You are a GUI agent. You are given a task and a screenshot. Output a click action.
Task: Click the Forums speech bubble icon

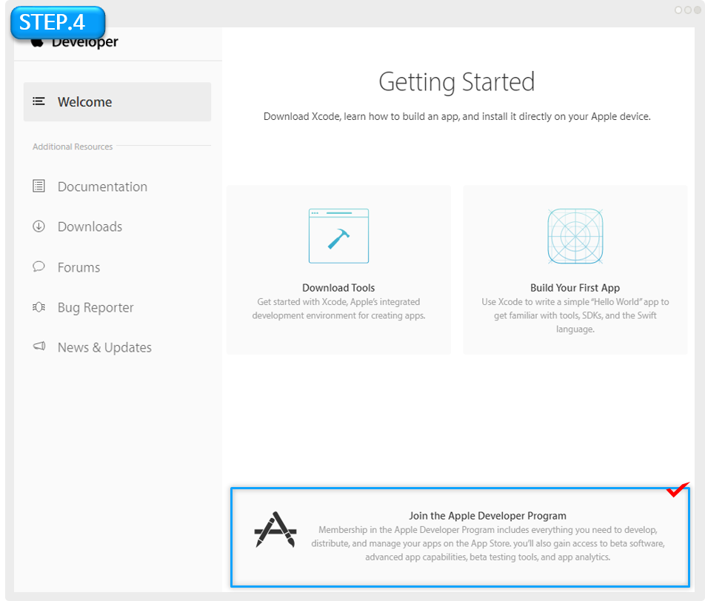point(39,266)
